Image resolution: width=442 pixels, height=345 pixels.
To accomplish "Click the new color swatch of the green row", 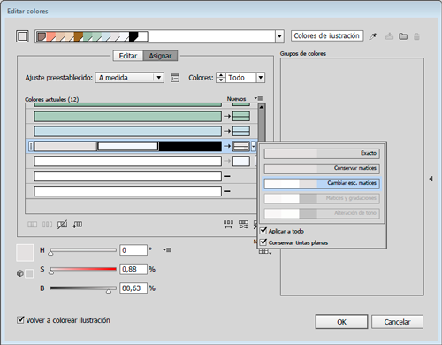I will click(x=241, y=117).
